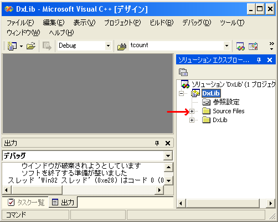Click the Properties window toolbar icon
278x222 pixels.
click(x=253, y=46)
